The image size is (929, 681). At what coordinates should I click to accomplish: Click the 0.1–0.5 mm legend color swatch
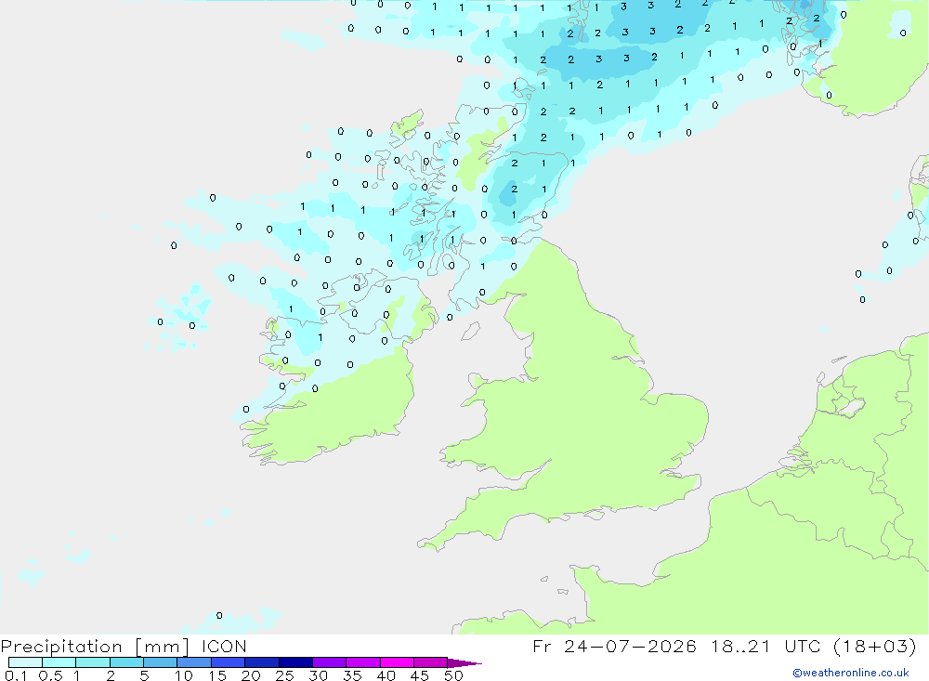click(x=25, y=662)
